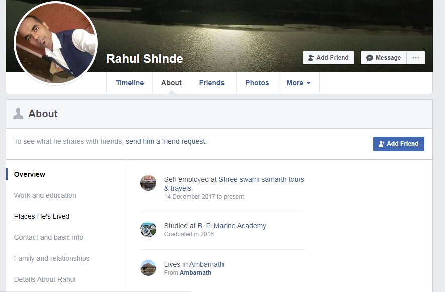Open the Friends tab
This screenshot has height=292, width=445.
[x=211, y=83]
